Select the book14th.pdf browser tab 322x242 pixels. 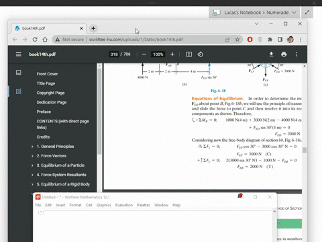point(49,28)
